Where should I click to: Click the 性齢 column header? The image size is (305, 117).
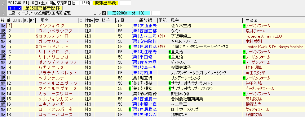coord(89,20)
